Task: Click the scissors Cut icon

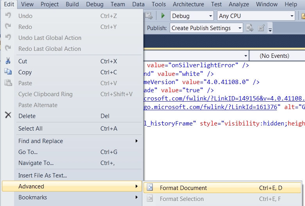Action: tap(8, 61)
